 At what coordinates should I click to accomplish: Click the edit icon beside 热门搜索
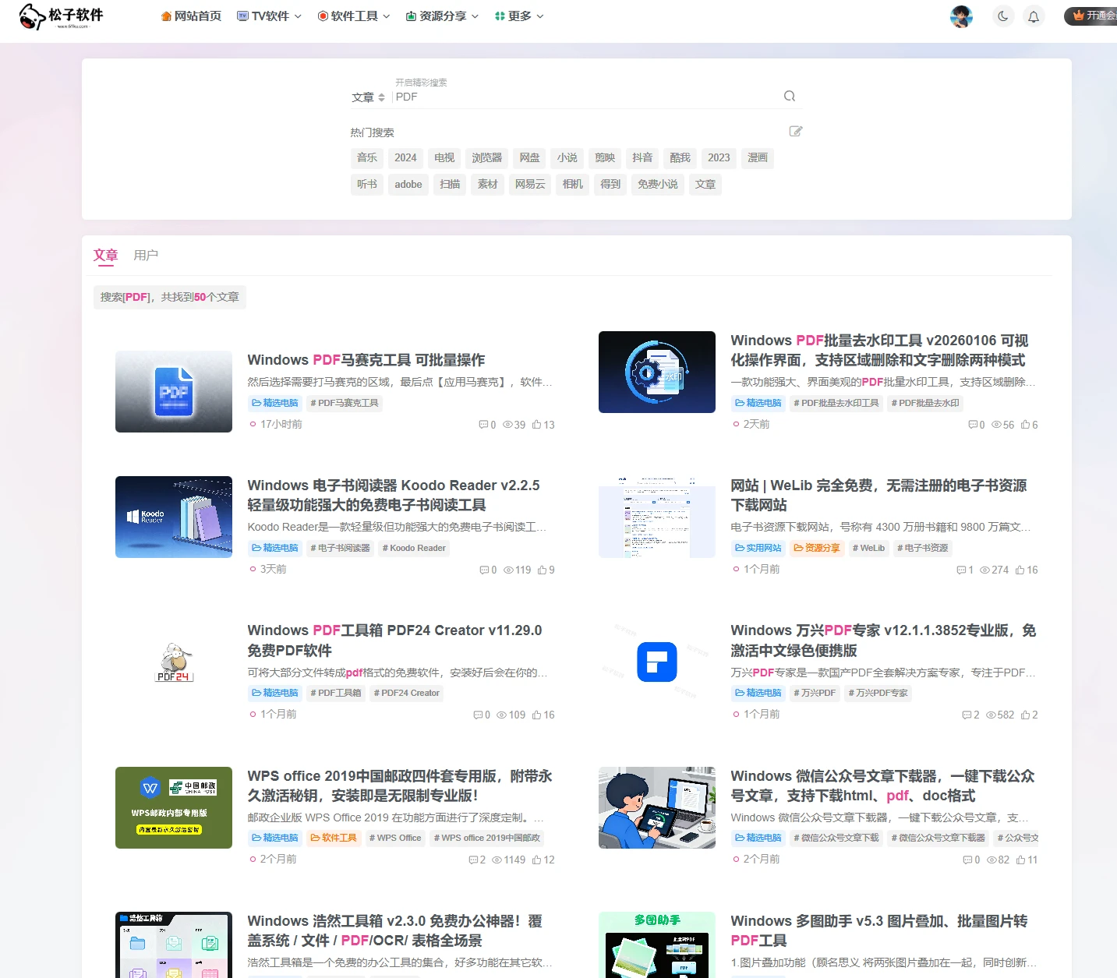(x=796, y=131)
